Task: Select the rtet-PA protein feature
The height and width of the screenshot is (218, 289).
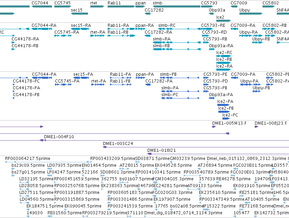Action: (98, 85)
